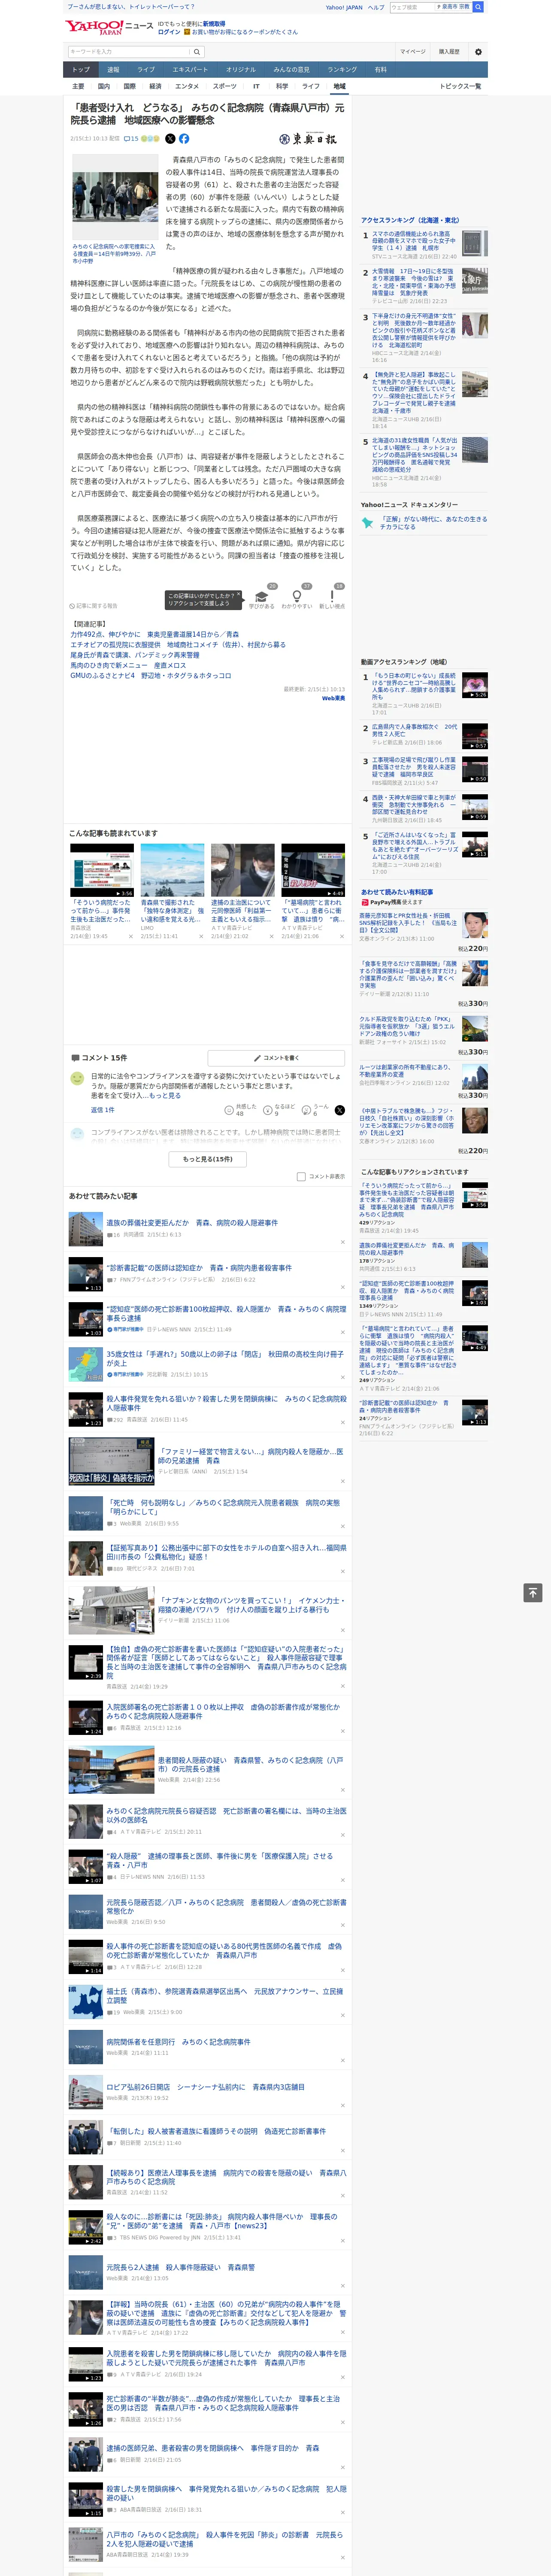Viewport: 551px width, 2576px height.
Task: Open settings via the gear icon
Action: (x=478, y=51)
